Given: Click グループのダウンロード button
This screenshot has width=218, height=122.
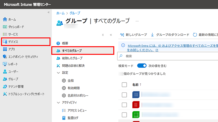Looking at the screenshot, I should click(x=170, y=35).
